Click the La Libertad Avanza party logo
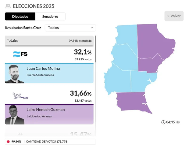Screen dimensions: 186x146 coord(20,95)
